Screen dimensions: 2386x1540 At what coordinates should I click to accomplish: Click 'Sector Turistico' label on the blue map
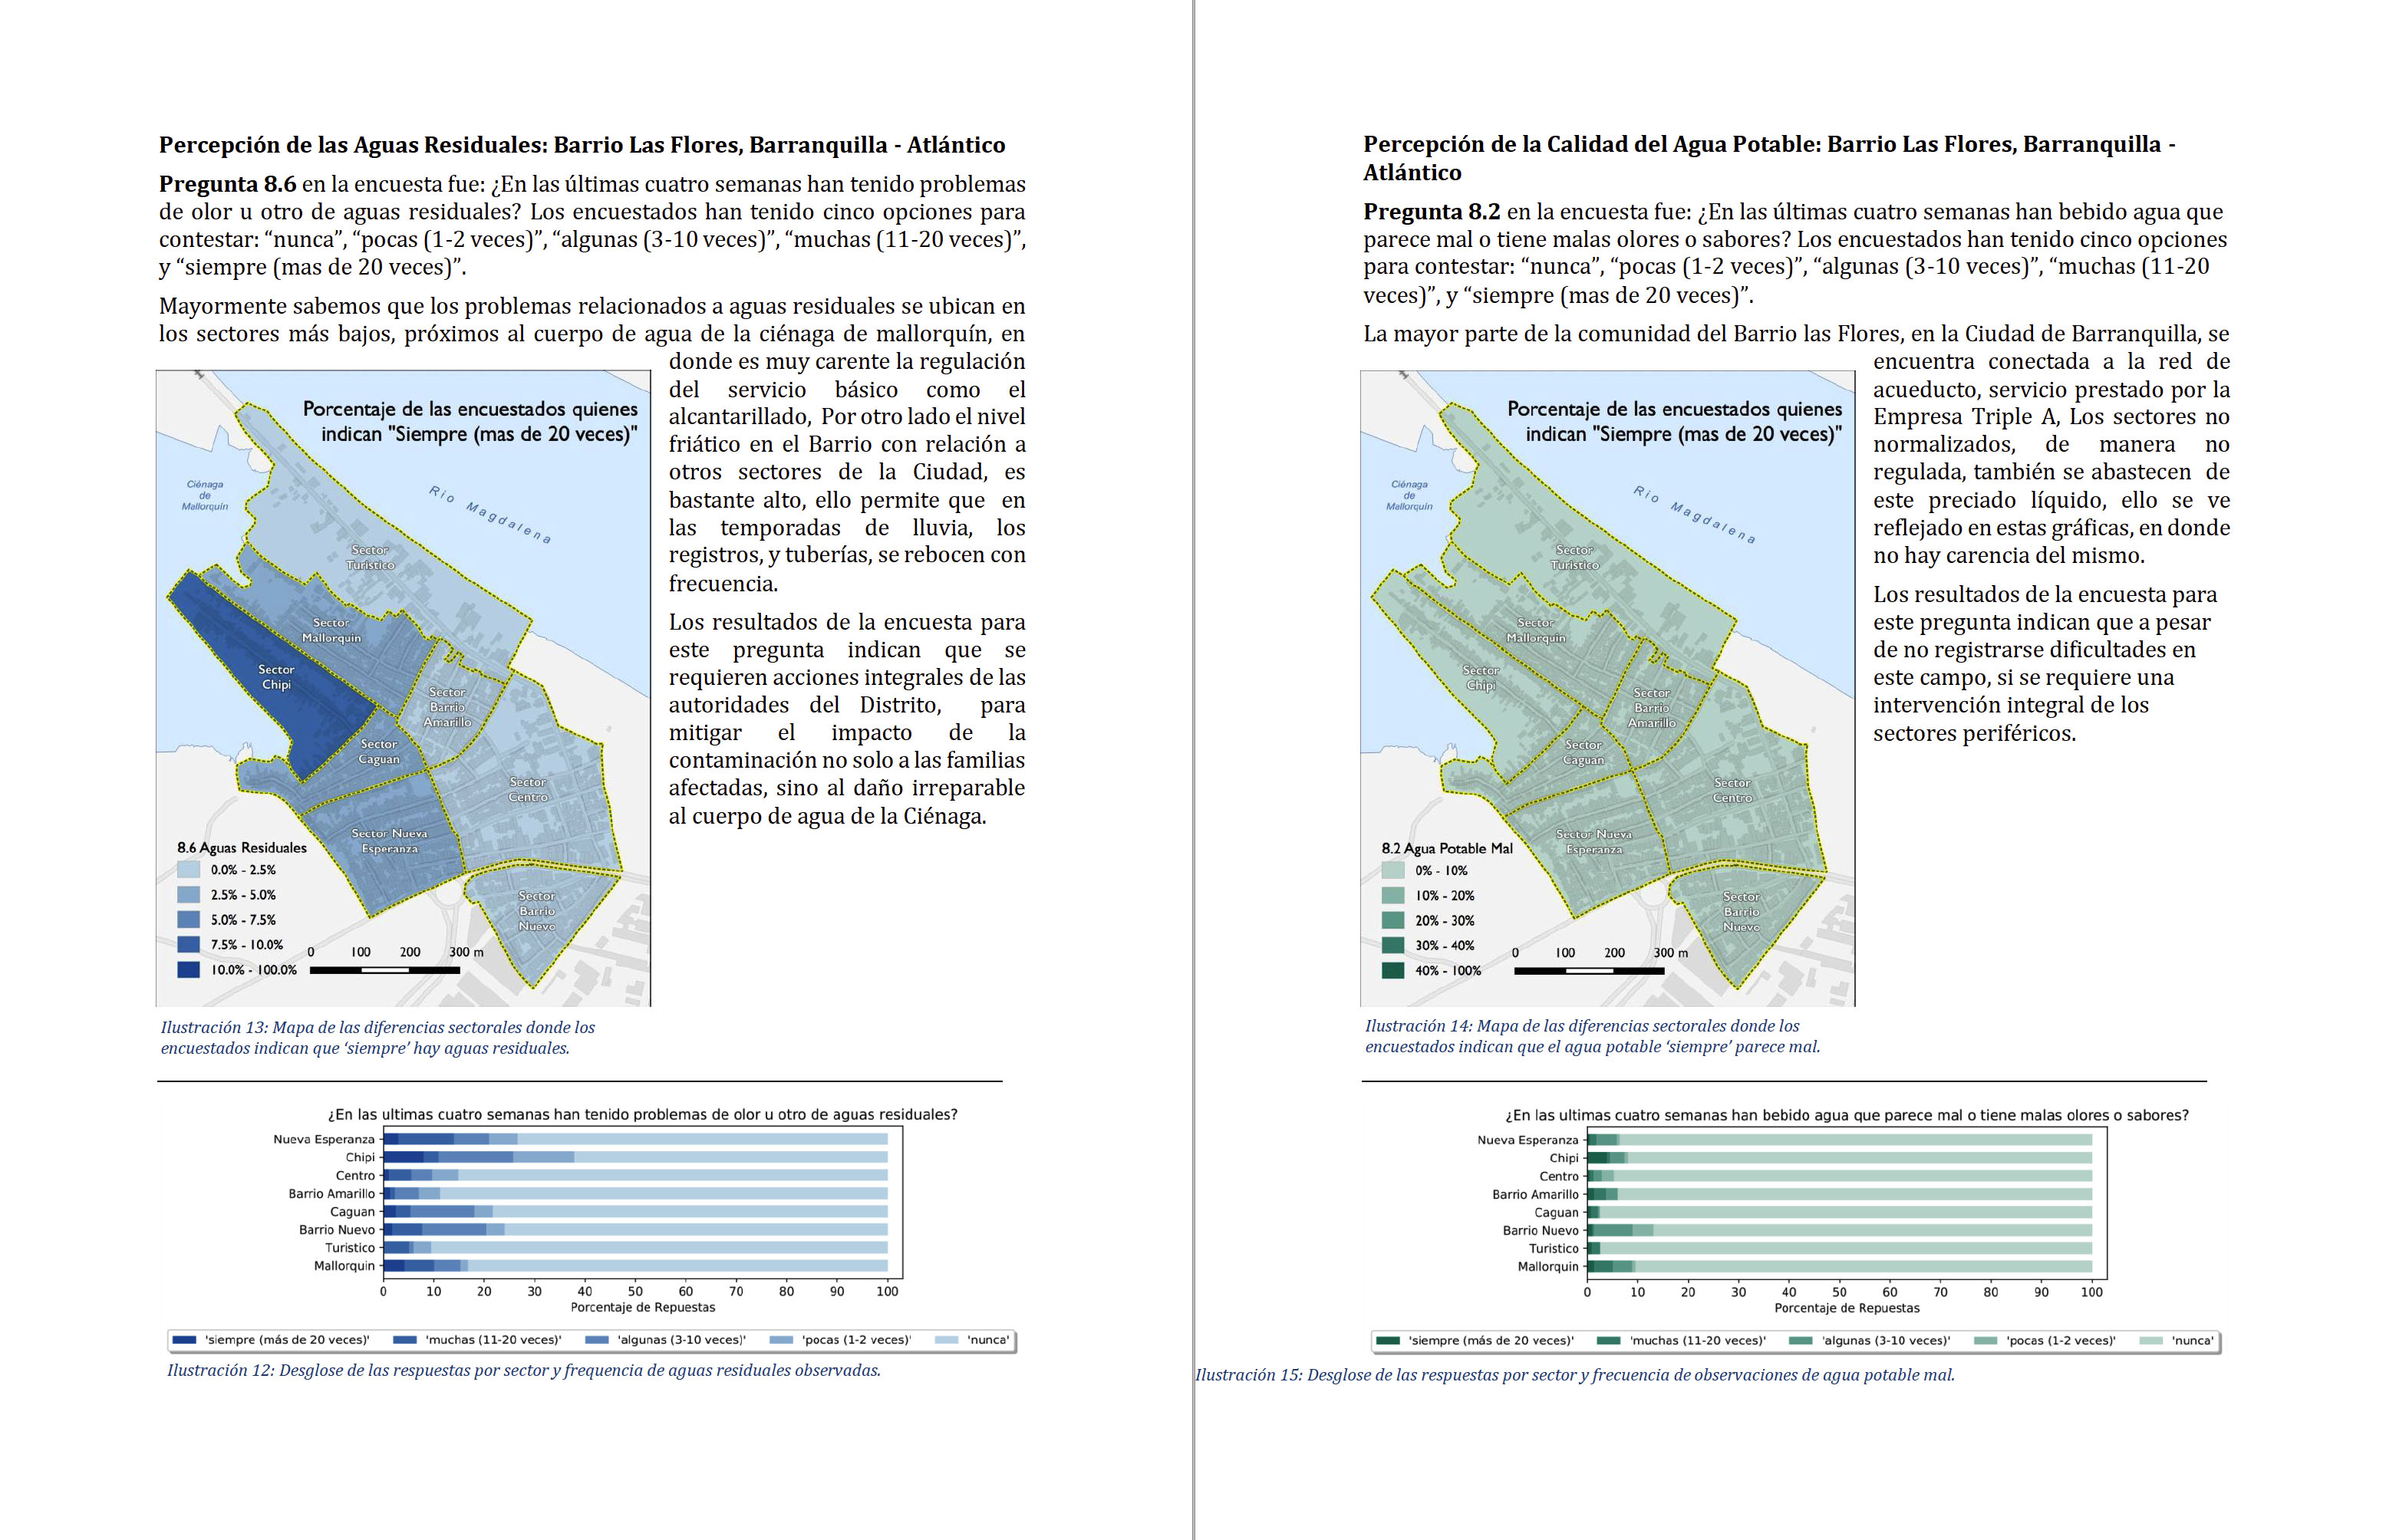click(x=370, y=557)
